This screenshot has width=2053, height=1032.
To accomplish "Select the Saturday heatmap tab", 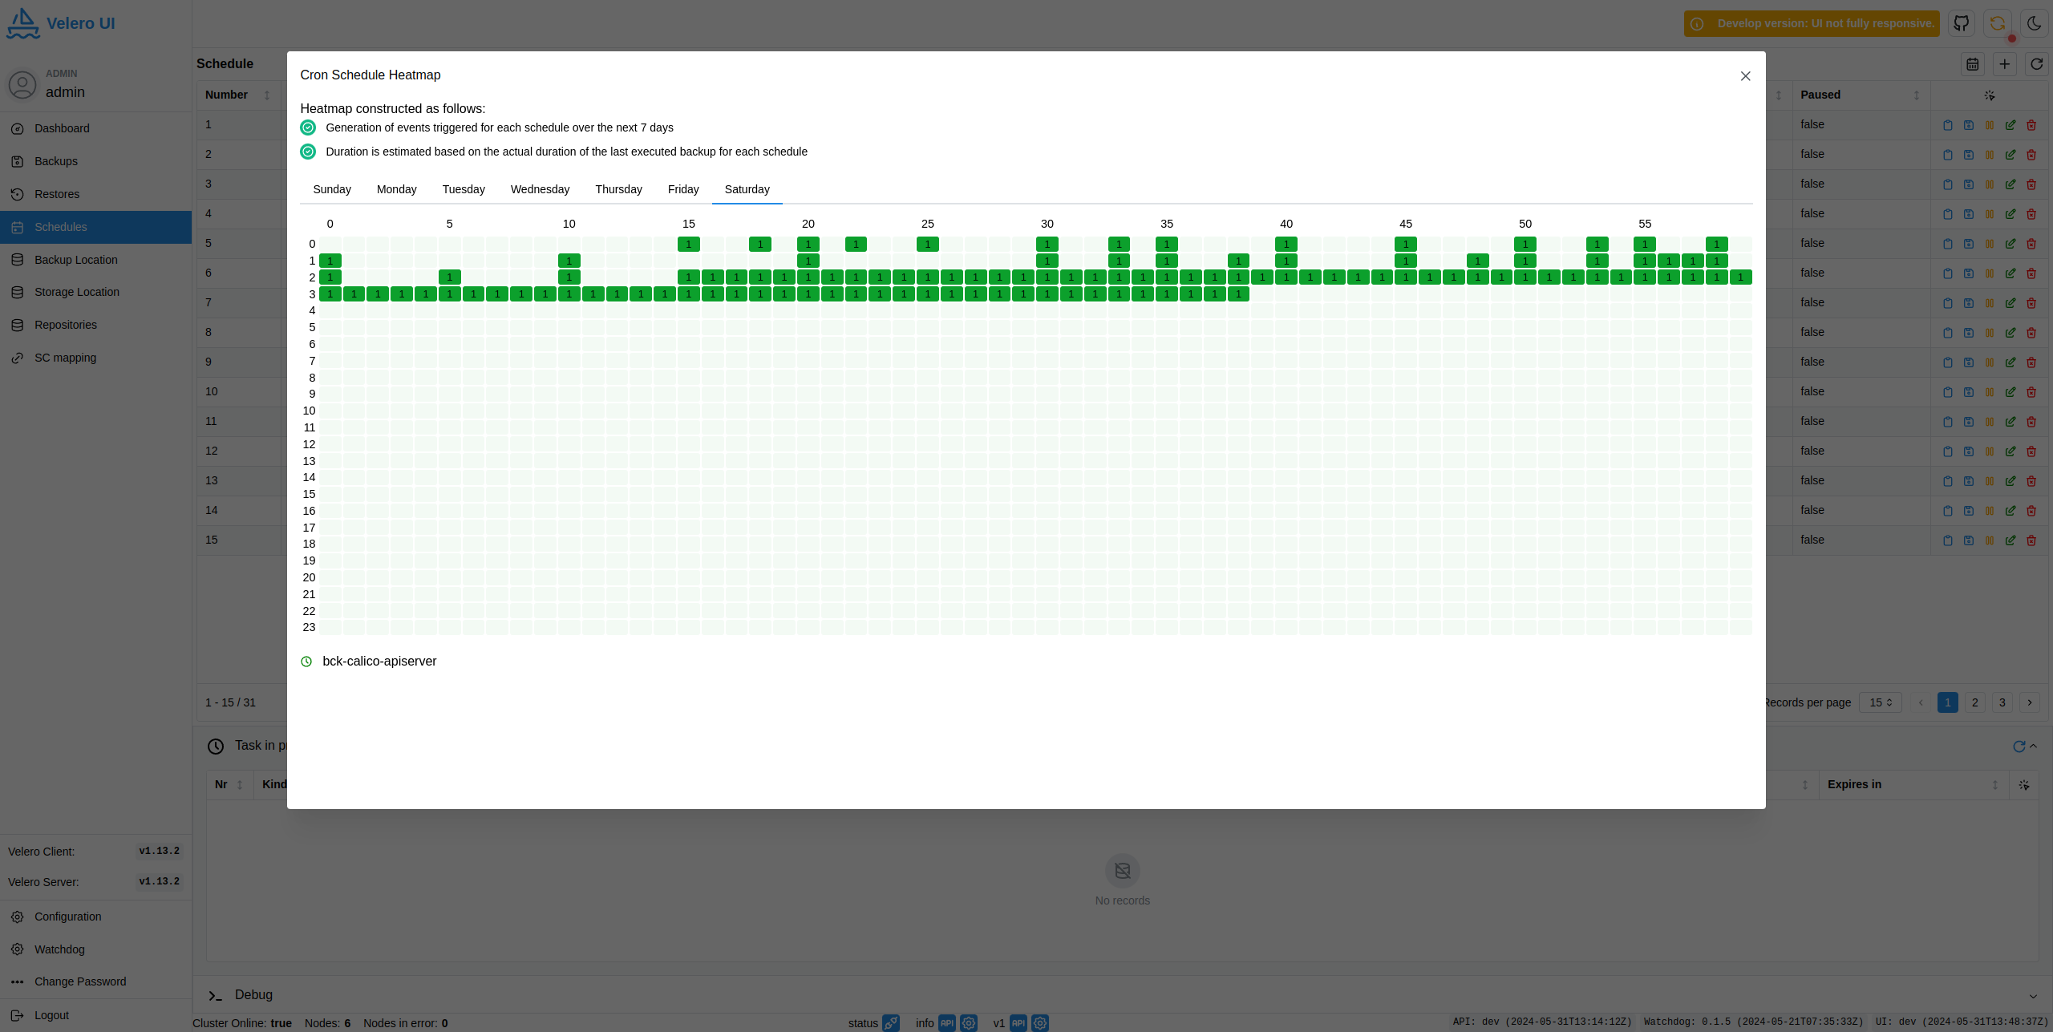I will point(747,189).
